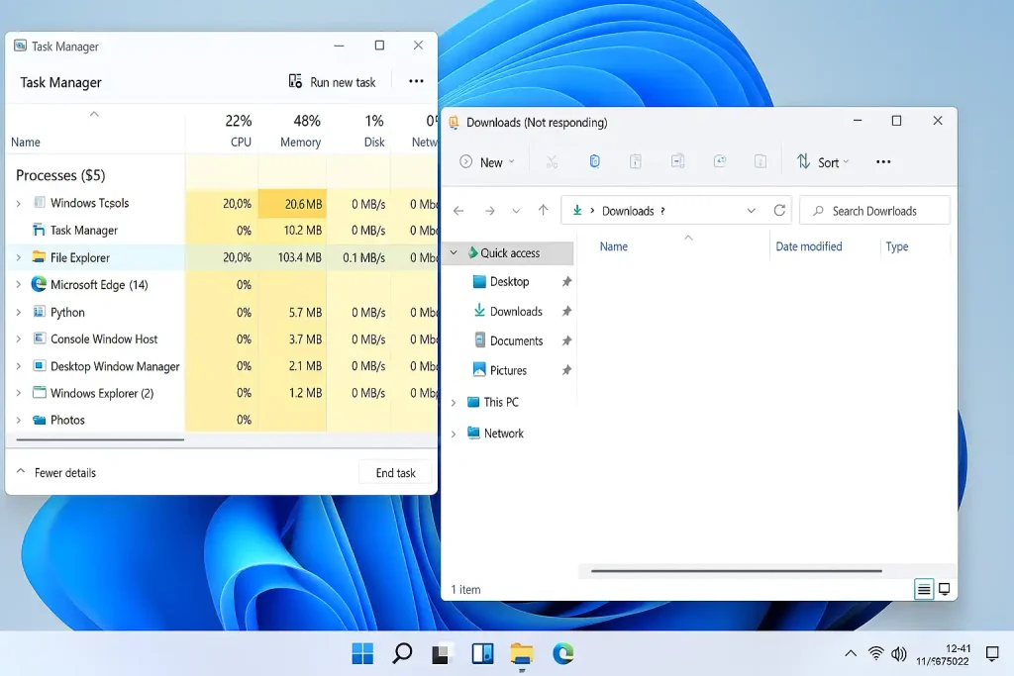Screen dimensions: 1014x676
Task: Click the Copy icon in File Explorer toolbar
Action: pos(594,161)
